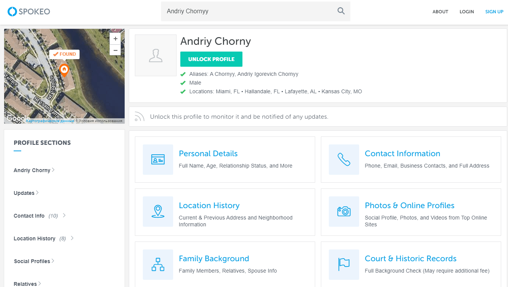
Task: Zoom out the map with minus button
Action: pos(115,50)
